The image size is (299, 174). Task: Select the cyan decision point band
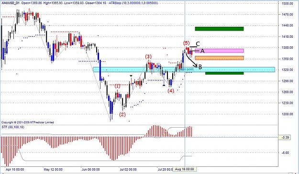tap(184, 69)
